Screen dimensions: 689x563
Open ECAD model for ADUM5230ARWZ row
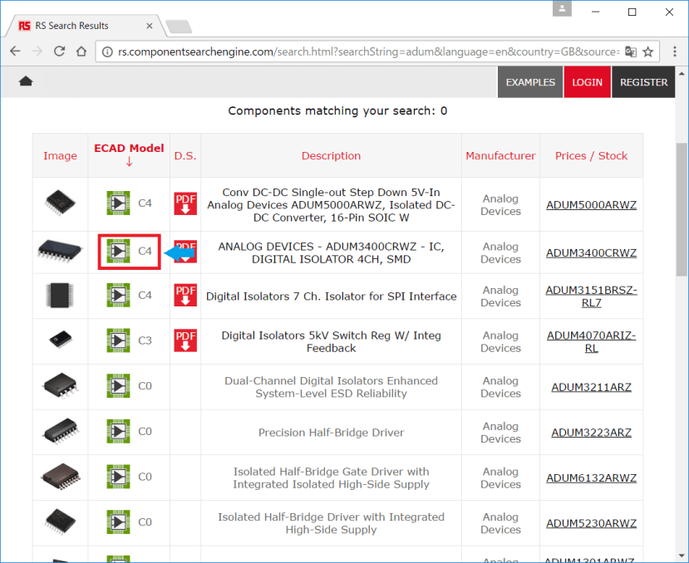tap(118, 522)
